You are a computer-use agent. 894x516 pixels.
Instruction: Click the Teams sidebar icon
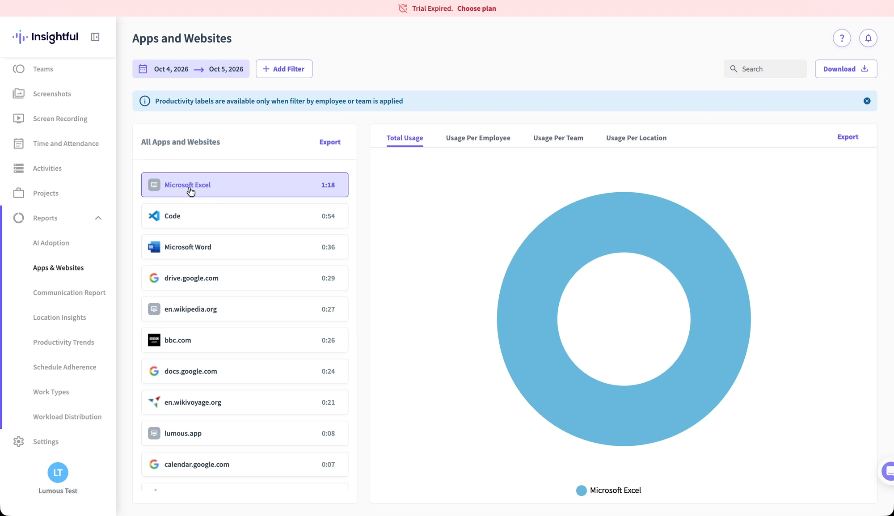[18, 69]
